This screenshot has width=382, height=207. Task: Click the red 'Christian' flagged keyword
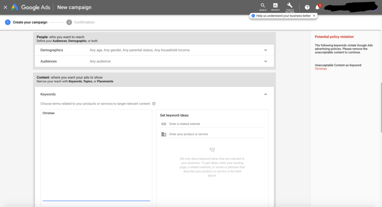click(320, 69)
